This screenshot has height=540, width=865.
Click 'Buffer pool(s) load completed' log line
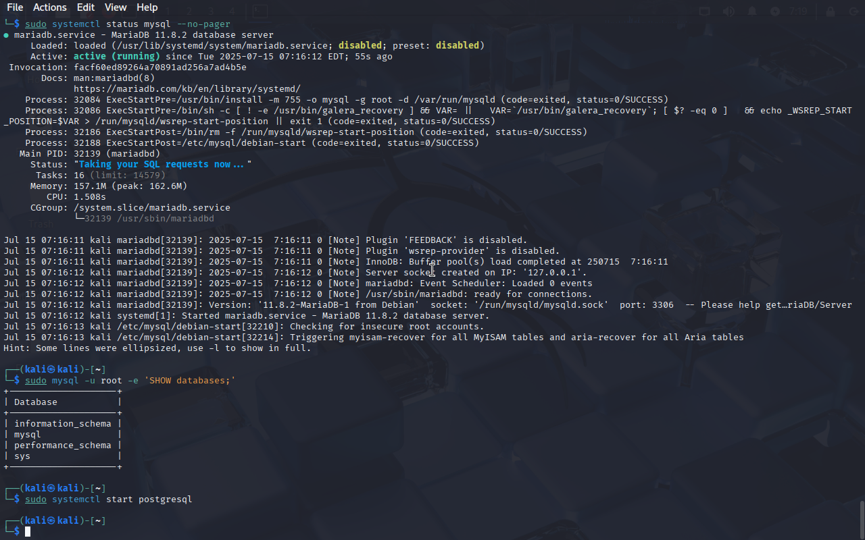click(336, 262)
